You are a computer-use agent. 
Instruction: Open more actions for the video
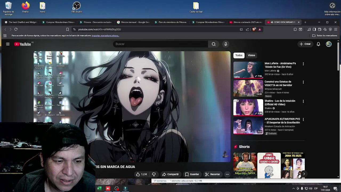pyautogui.click(x=227, y=174)
